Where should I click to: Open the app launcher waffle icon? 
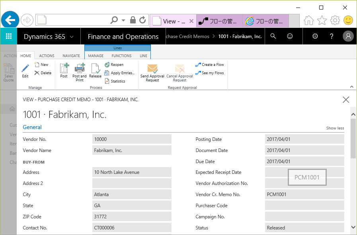[9, 36]
